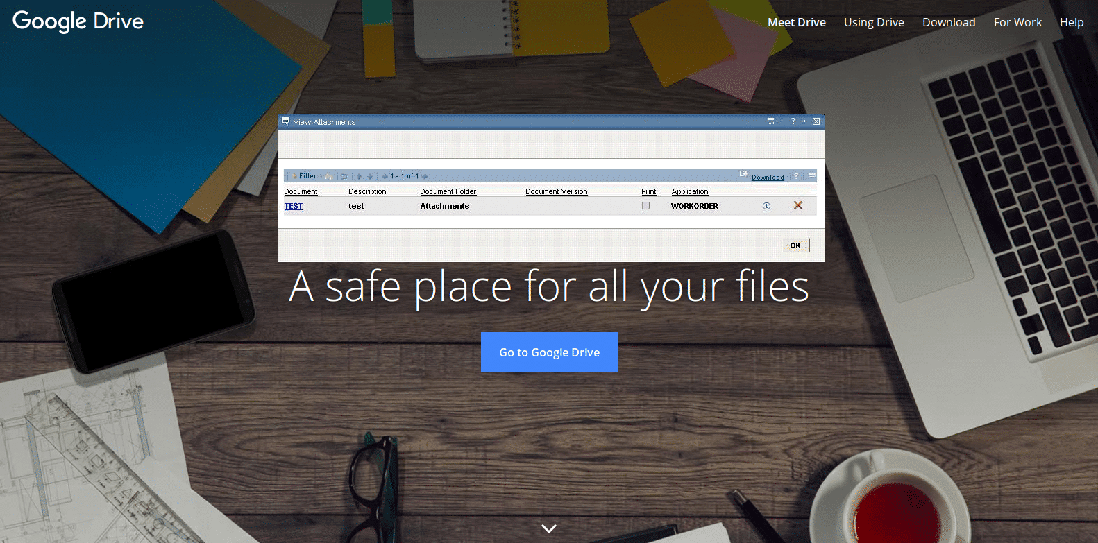
Task: Open the TEST document link
Action: pyautogui.click(x=294, y=206)
